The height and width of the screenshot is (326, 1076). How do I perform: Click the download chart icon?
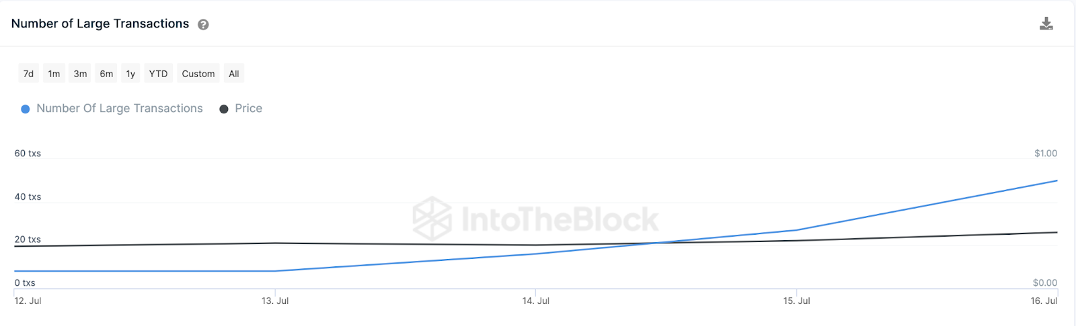[x=1046, y=24]
